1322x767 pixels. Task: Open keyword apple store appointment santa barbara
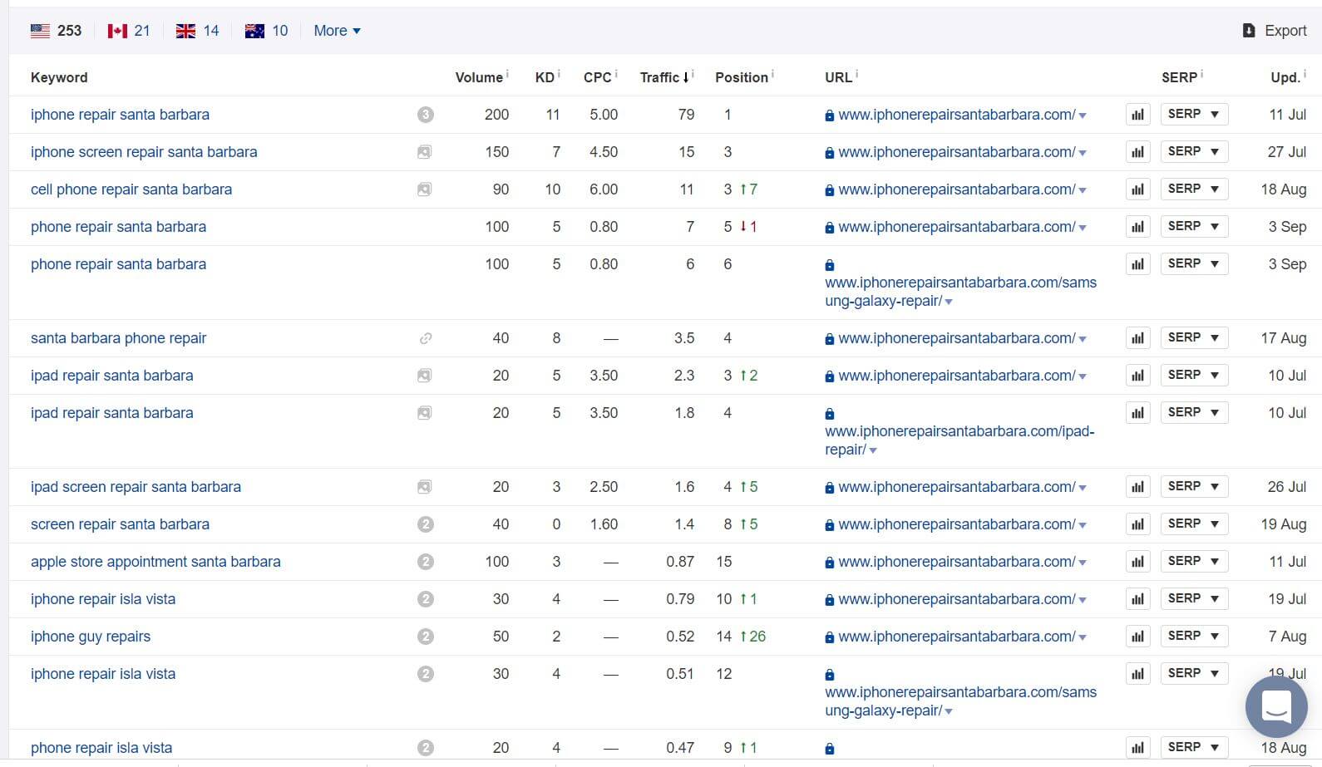[x=155, y=562]
